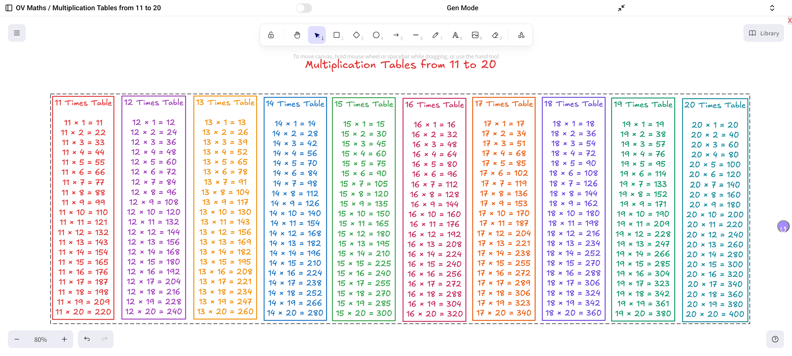Select the Eraser tool
Image resolution: width=792 pixels, height=356 pixels.
click(x=495, y=35)
